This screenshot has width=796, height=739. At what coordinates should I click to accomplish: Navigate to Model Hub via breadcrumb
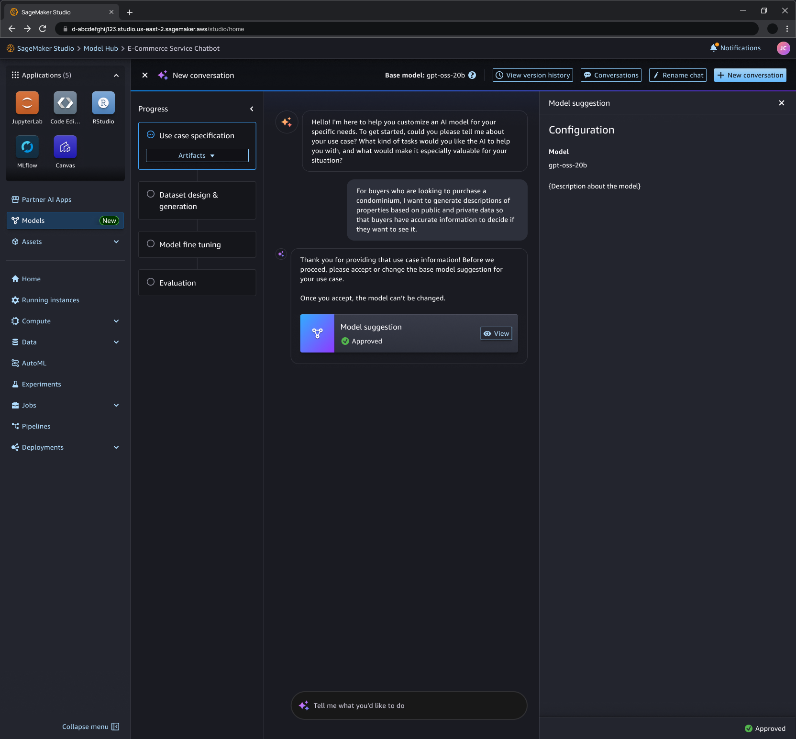(100, 48)
